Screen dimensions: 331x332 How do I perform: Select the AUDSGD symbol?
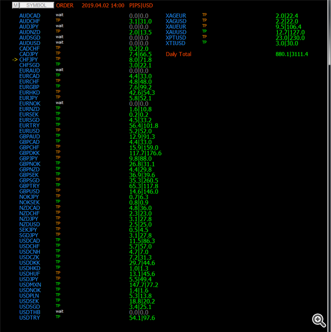30,38
